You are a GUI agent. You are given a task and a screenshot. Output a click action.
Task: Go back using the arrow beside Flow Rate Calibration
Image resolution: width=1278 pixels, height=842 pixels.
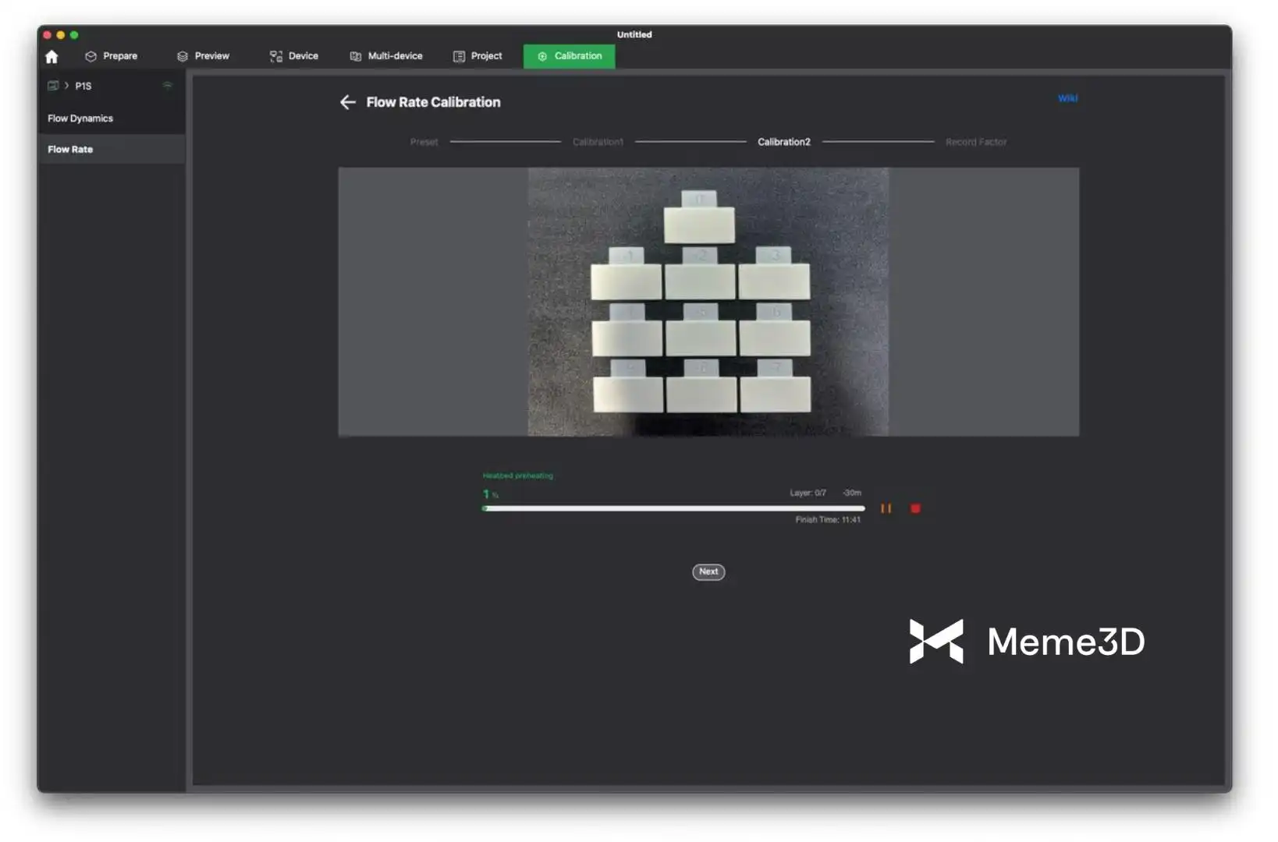pyautogui.click(x=347, y=102)
